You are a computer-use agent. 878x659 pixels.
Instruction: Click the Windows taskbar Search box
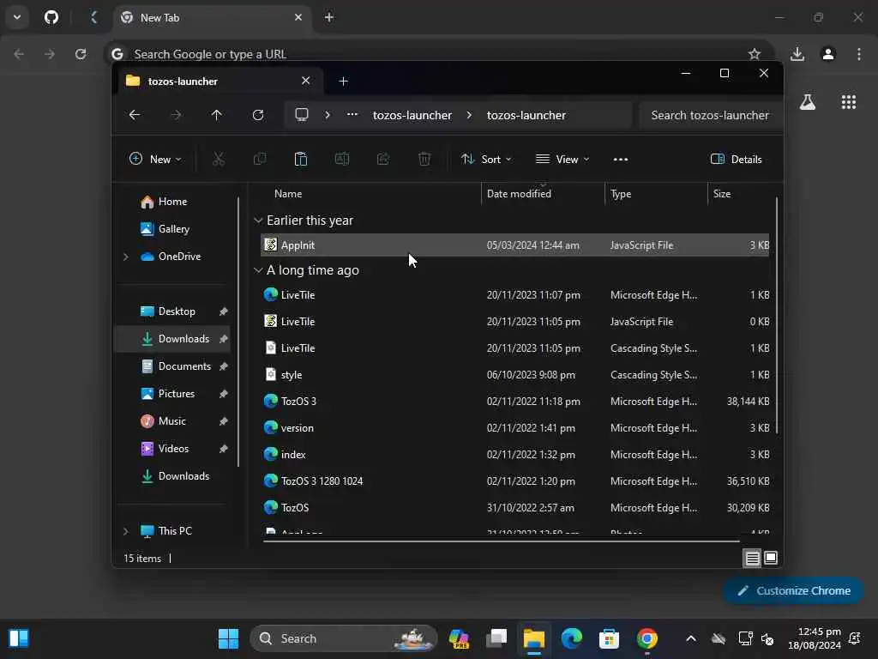click(x=343, y=638)
